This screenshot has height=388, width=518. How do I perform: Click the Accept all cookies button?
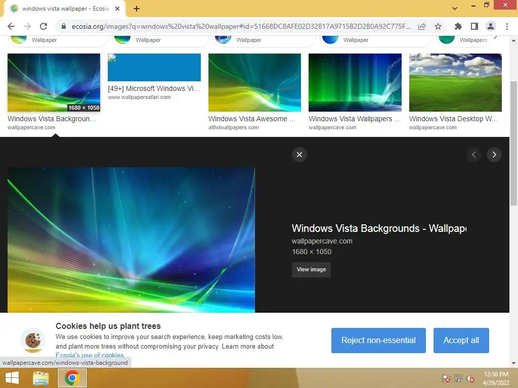point(461,341)
